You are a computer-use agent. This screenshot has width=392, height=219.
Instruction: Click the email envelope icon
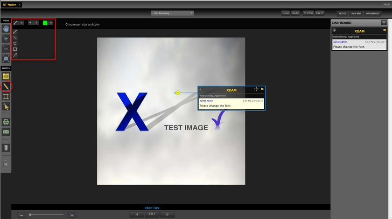coord(6,132)
